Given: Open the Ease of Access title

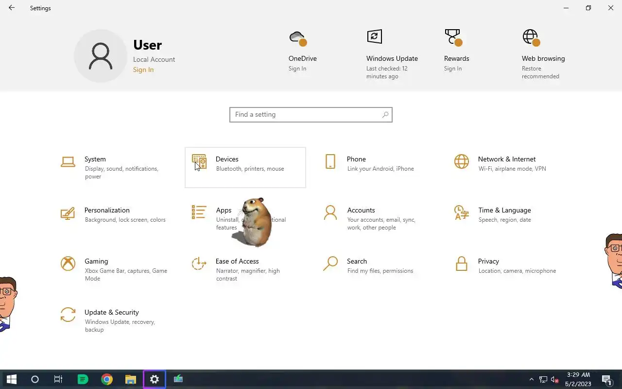Looking at the screenshot, I should coord(237,261).
